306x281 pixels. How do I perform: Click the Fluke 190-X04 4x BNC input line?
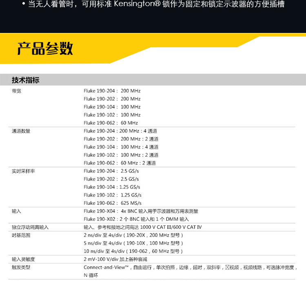141,211
